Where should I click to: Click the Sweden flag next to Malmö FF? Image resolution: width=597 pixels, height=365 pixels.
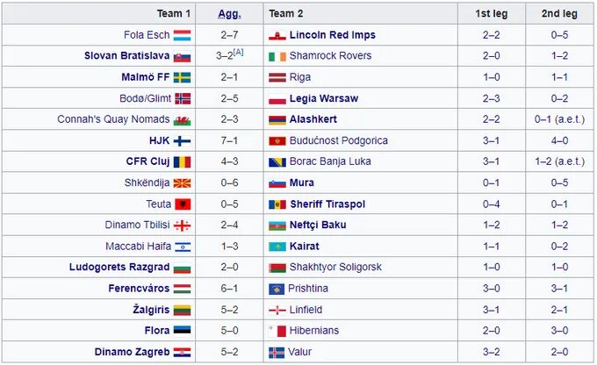tap(183, 77)
